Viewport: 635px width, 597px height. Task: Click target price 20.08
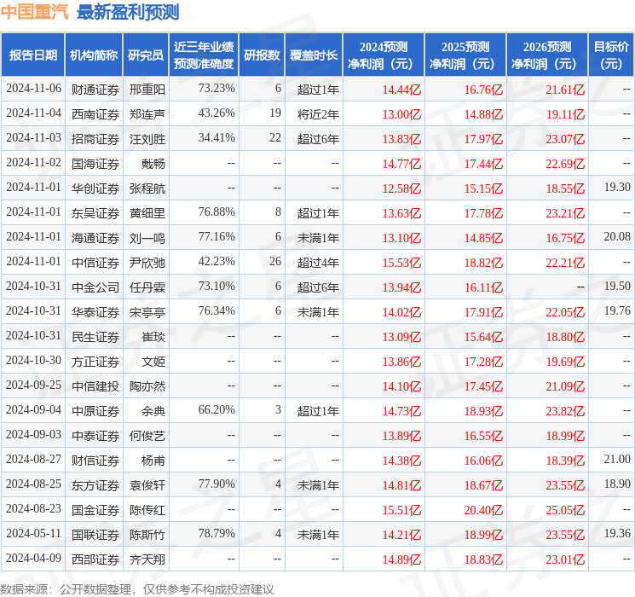point(617,236)
